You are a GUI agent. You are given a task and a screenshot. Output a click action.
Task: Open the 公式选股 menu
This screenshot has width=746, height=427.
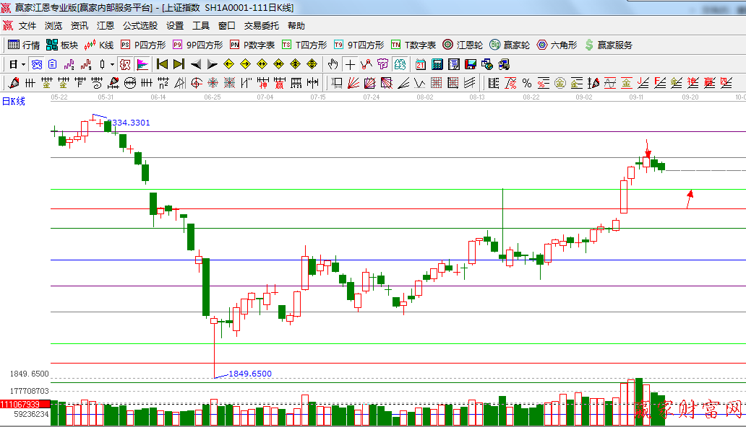pos(140,25)
